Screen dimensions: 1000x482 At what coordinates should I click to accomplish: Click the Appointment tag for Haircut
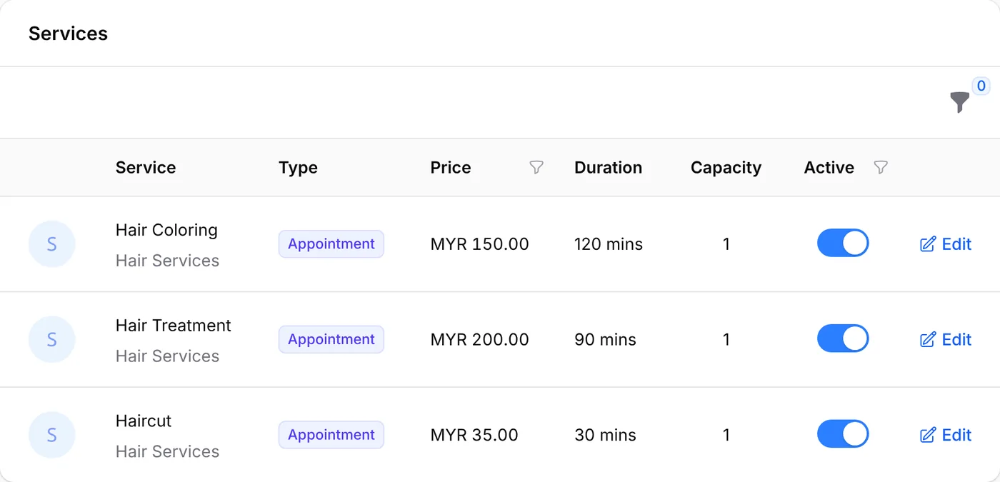331,435
